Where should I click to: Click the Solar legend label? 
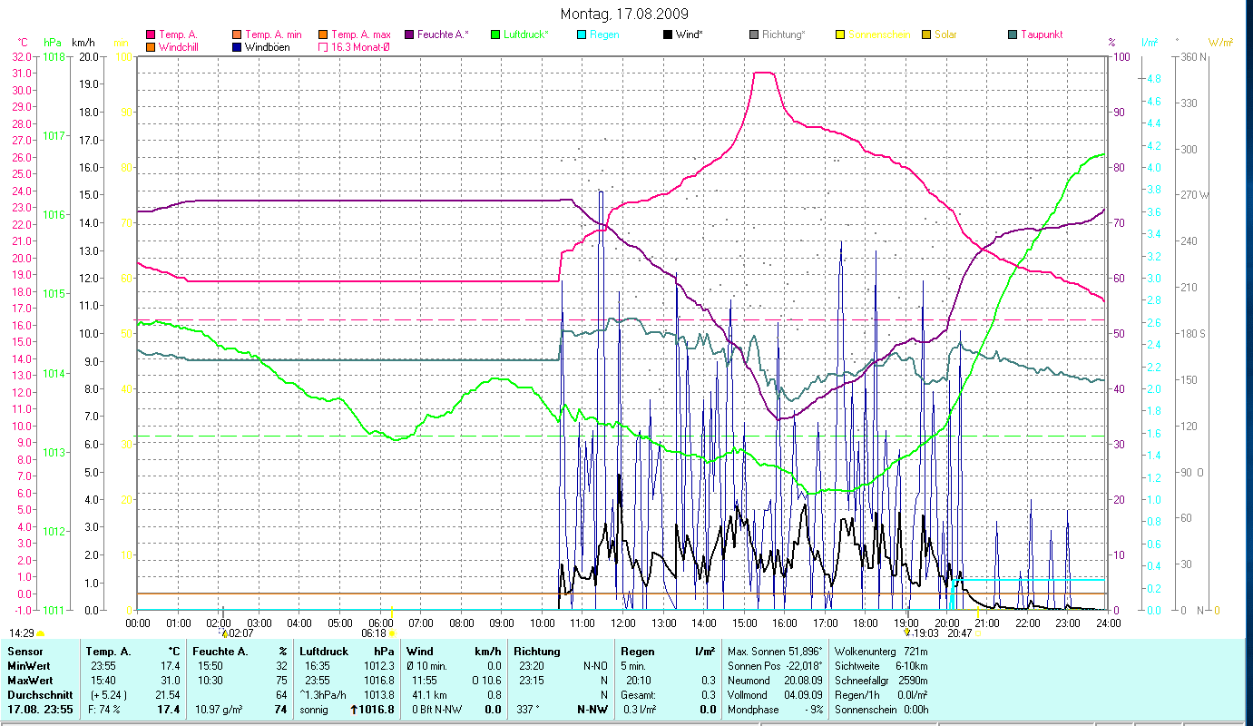click(x=945, y=34)
